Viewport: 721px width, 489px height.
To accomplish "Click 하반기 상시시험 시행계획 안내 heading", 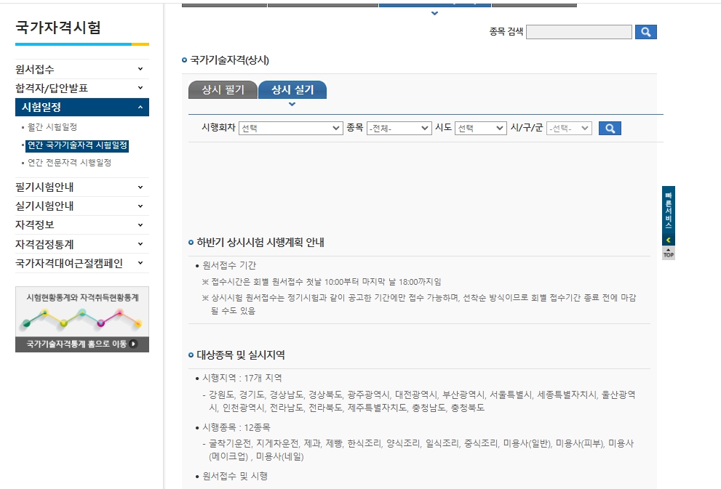I will coord(260,242).
